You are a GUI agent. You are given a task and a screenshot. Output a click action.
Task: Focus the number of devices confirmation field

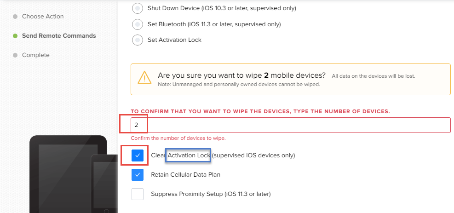point(291,125)
